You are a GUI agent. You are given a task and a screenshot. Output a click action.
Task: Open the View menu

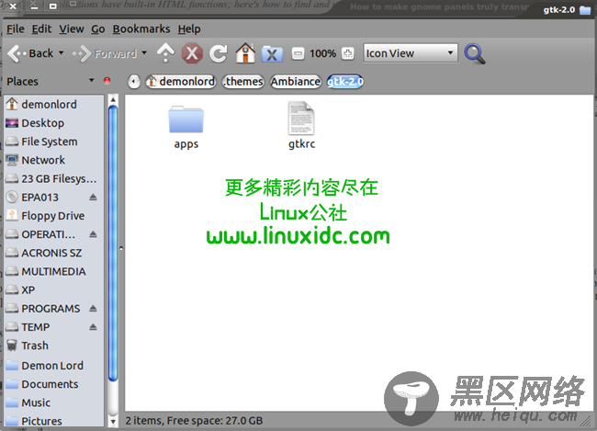point(72,29)
